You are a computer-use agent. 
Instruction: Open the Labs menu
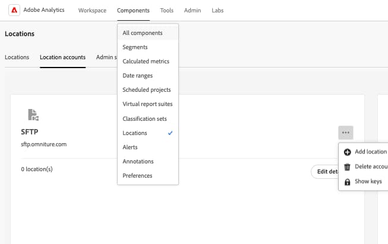[217, 11]
